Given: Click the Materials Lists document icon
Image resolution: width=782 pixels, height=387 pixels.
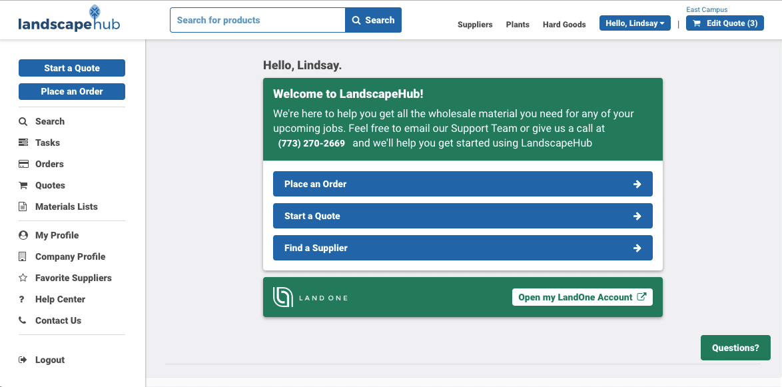Looking at the screenshot, I should pyautogui.click(x=23, y=206).
